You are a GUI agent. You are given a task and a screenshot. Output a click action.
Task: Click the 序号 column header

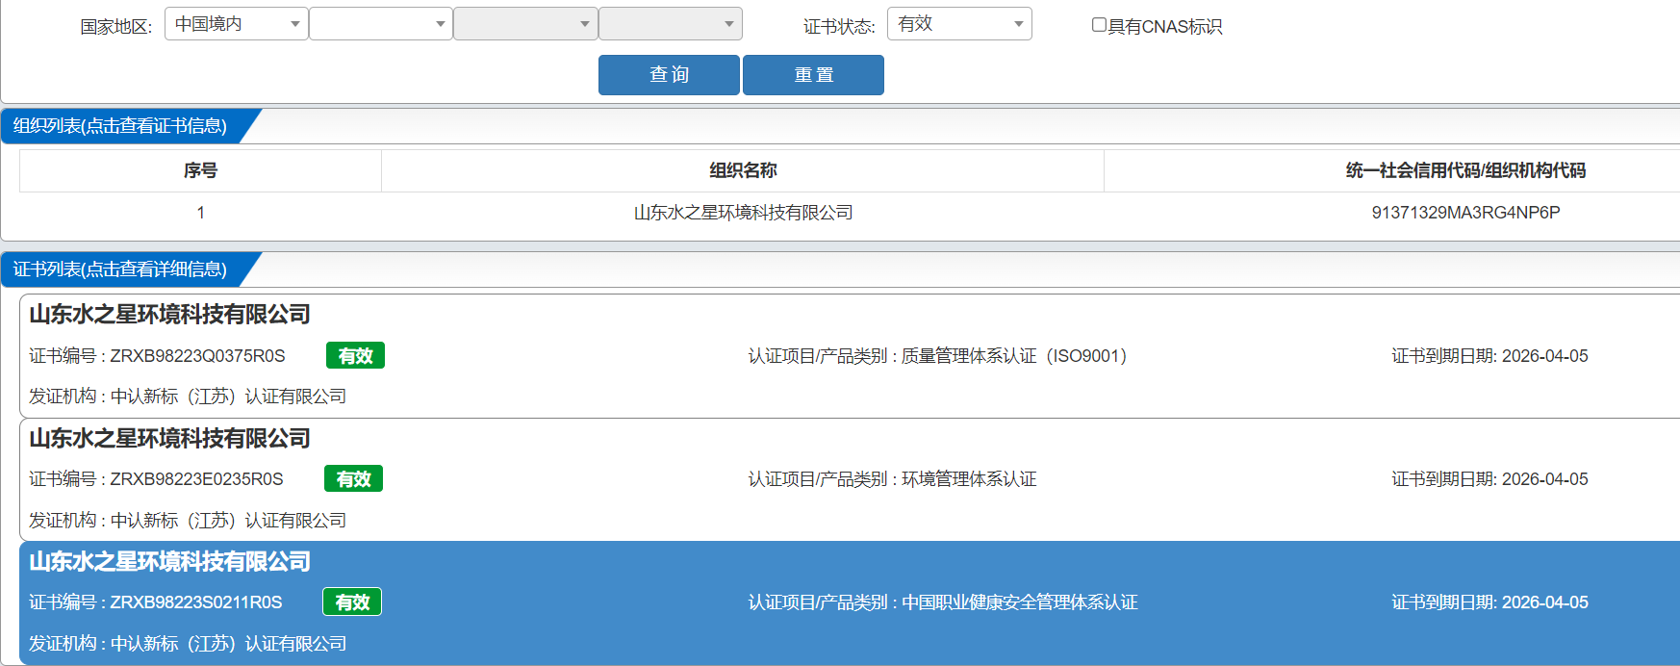point(200,170)
